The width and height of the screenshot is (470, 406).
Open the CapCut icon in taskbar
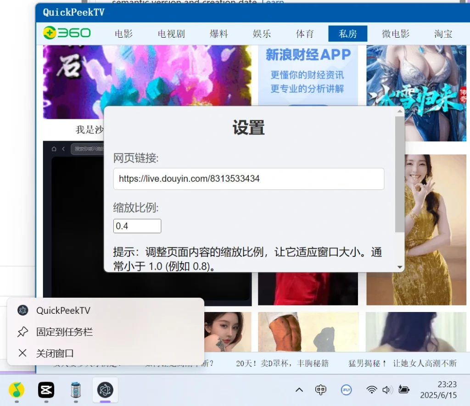[x=46, y=390]
